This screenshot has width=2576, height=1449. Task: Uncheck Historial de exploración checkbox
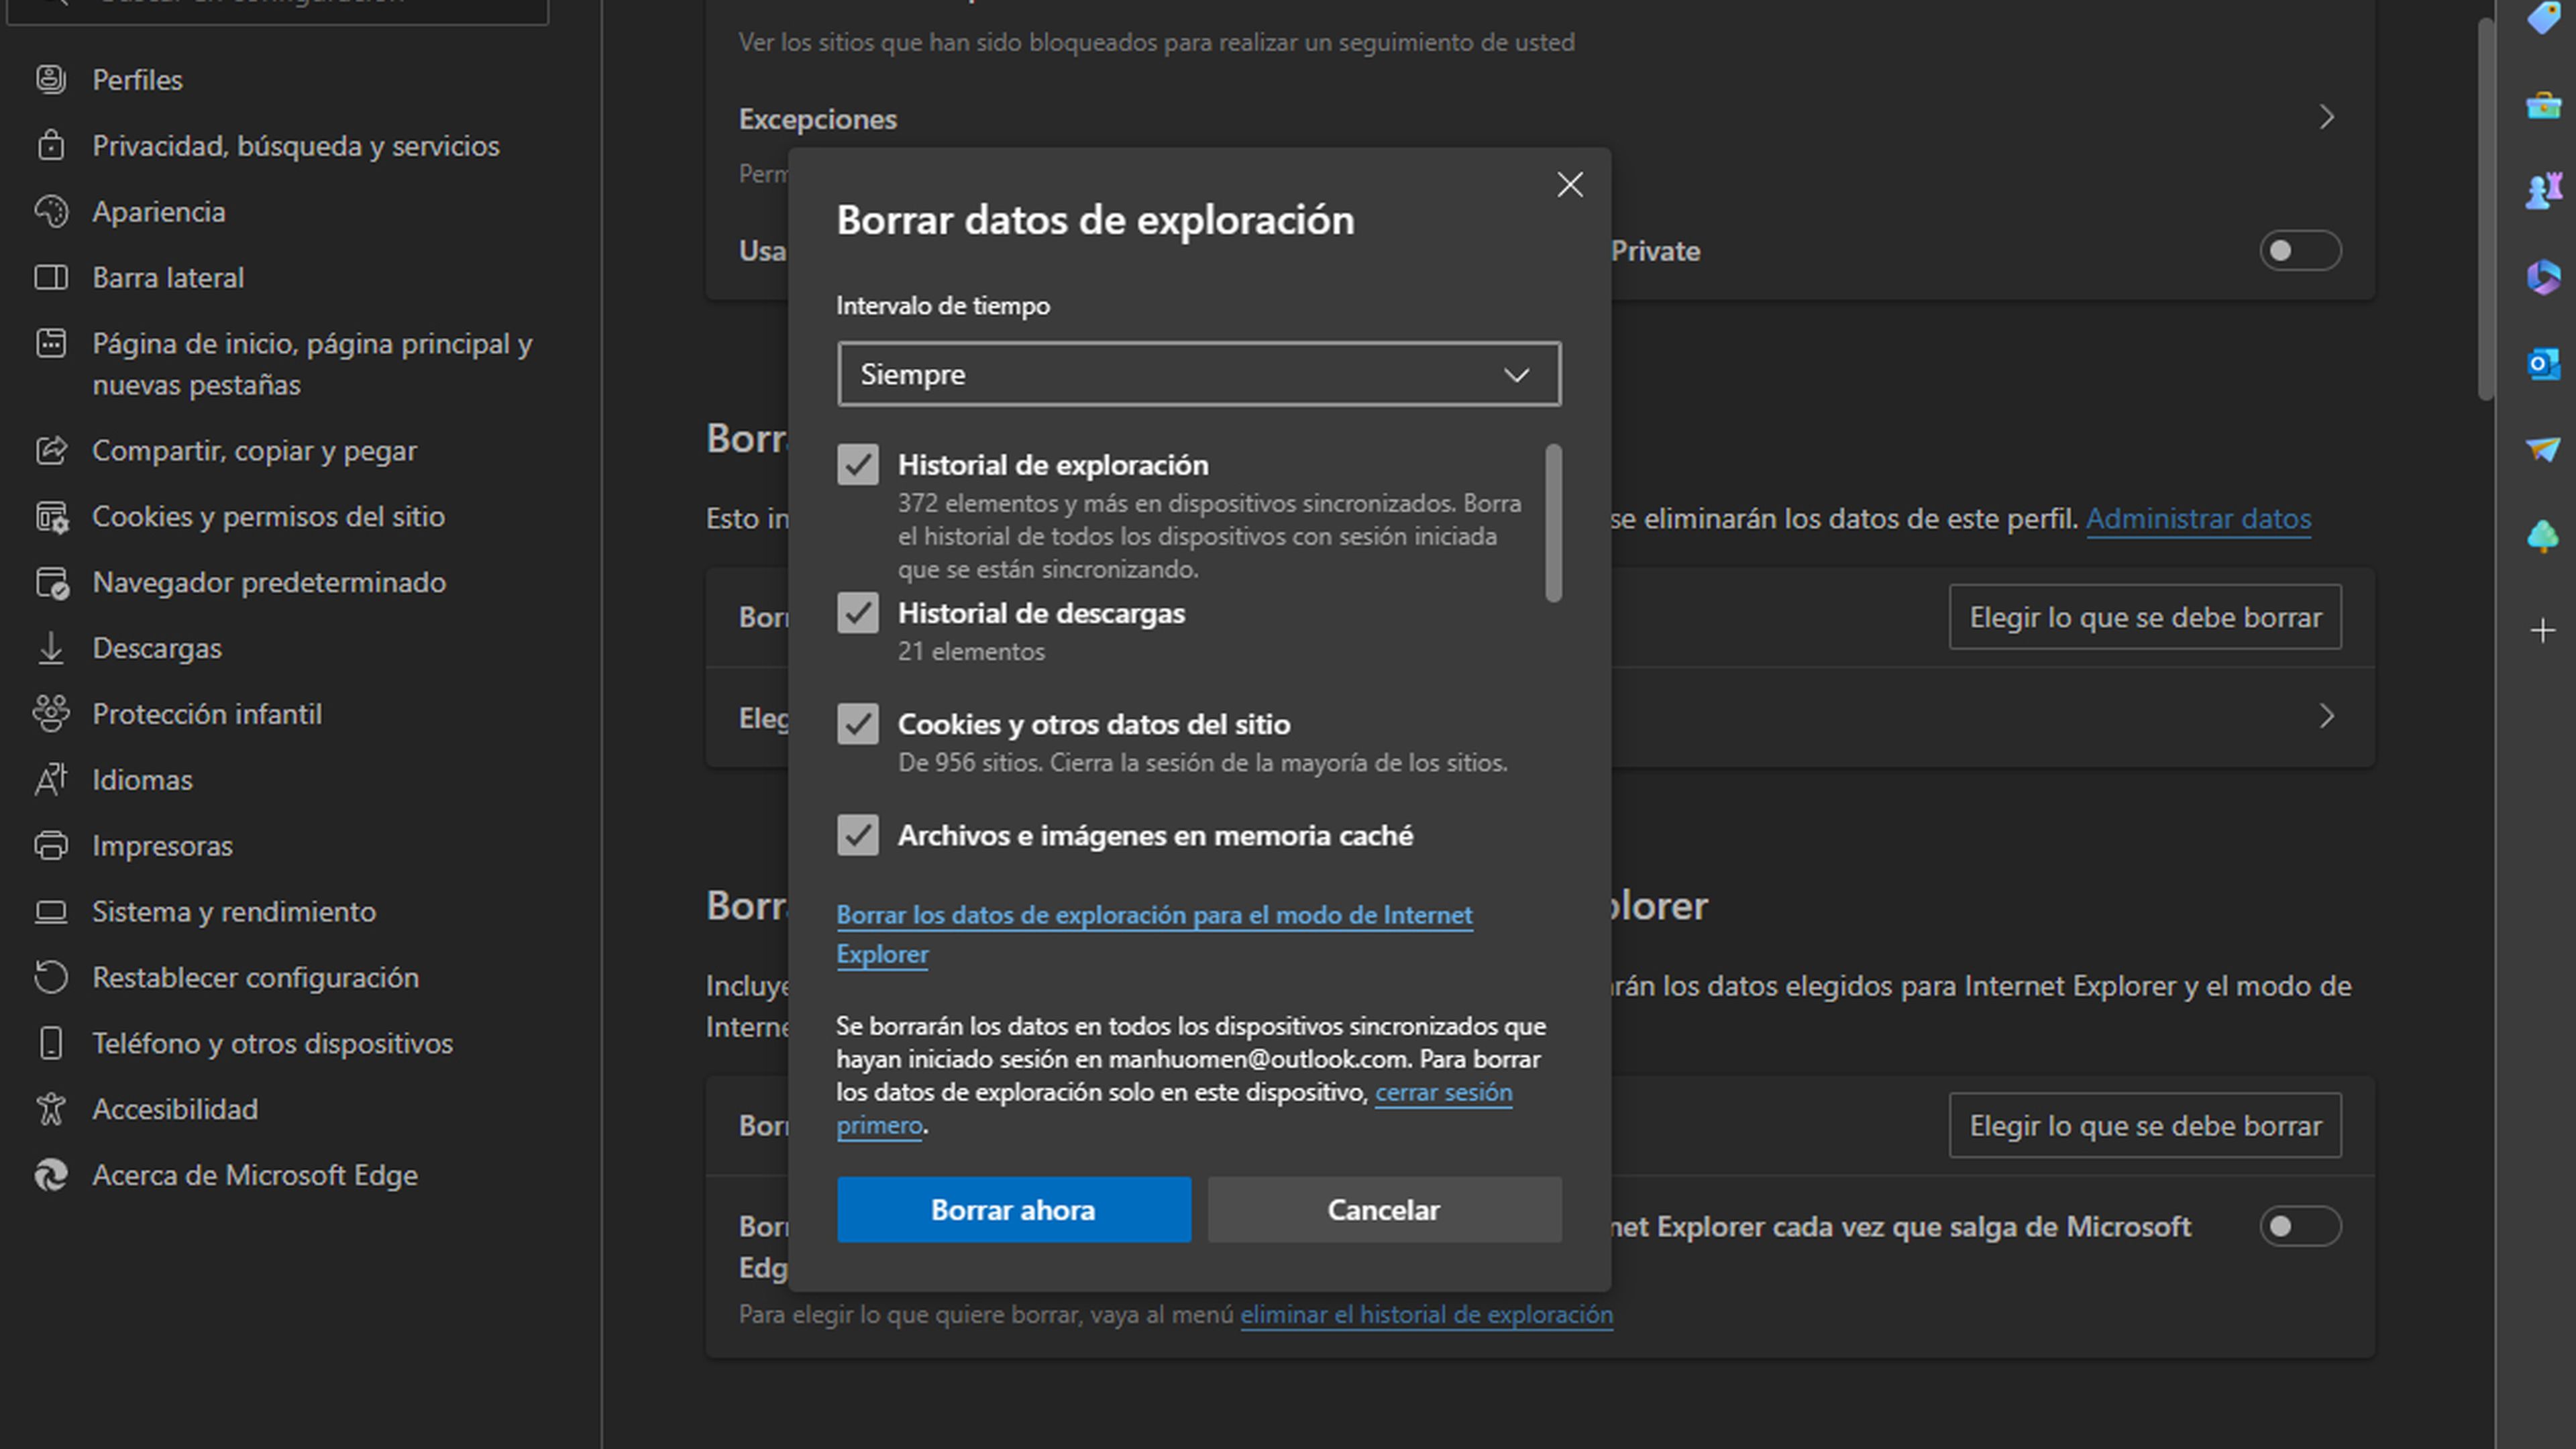pyautogui.click(x=857, y=465)
